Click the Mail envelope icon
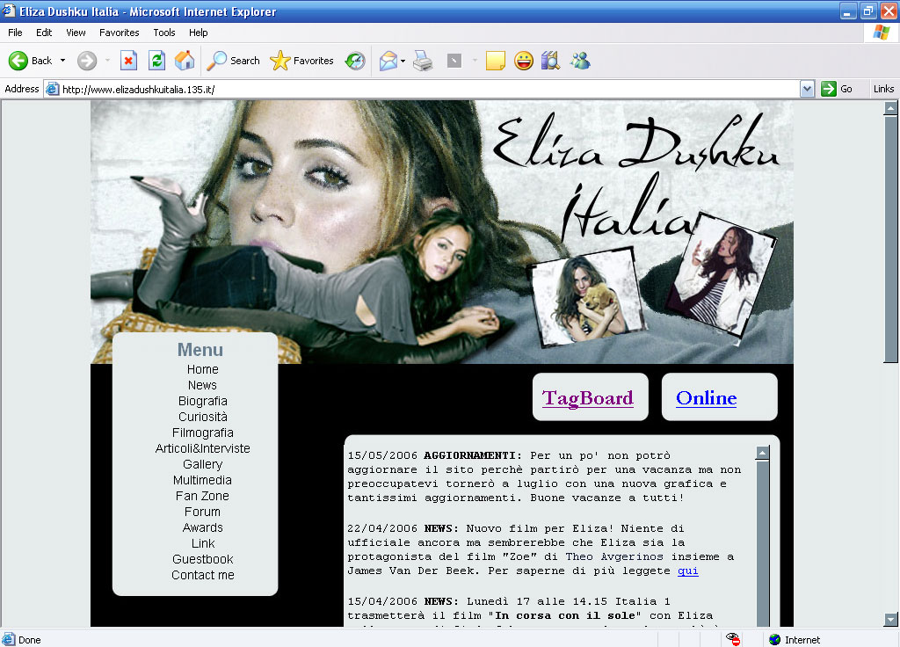This screenshot has height=647, width=900. coord(388,61)
